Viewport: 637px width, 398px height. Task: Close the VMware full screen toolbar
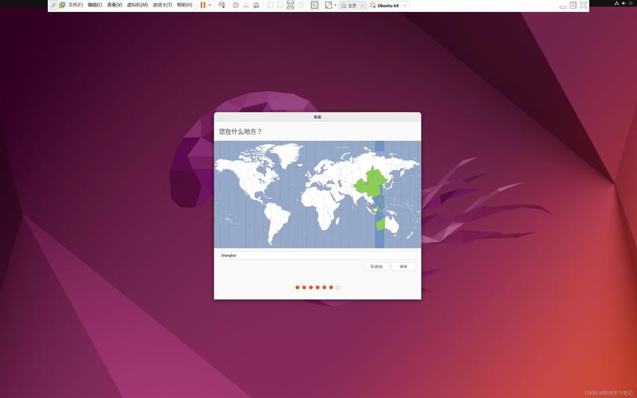pyautogui.click(x=584, y=6)
